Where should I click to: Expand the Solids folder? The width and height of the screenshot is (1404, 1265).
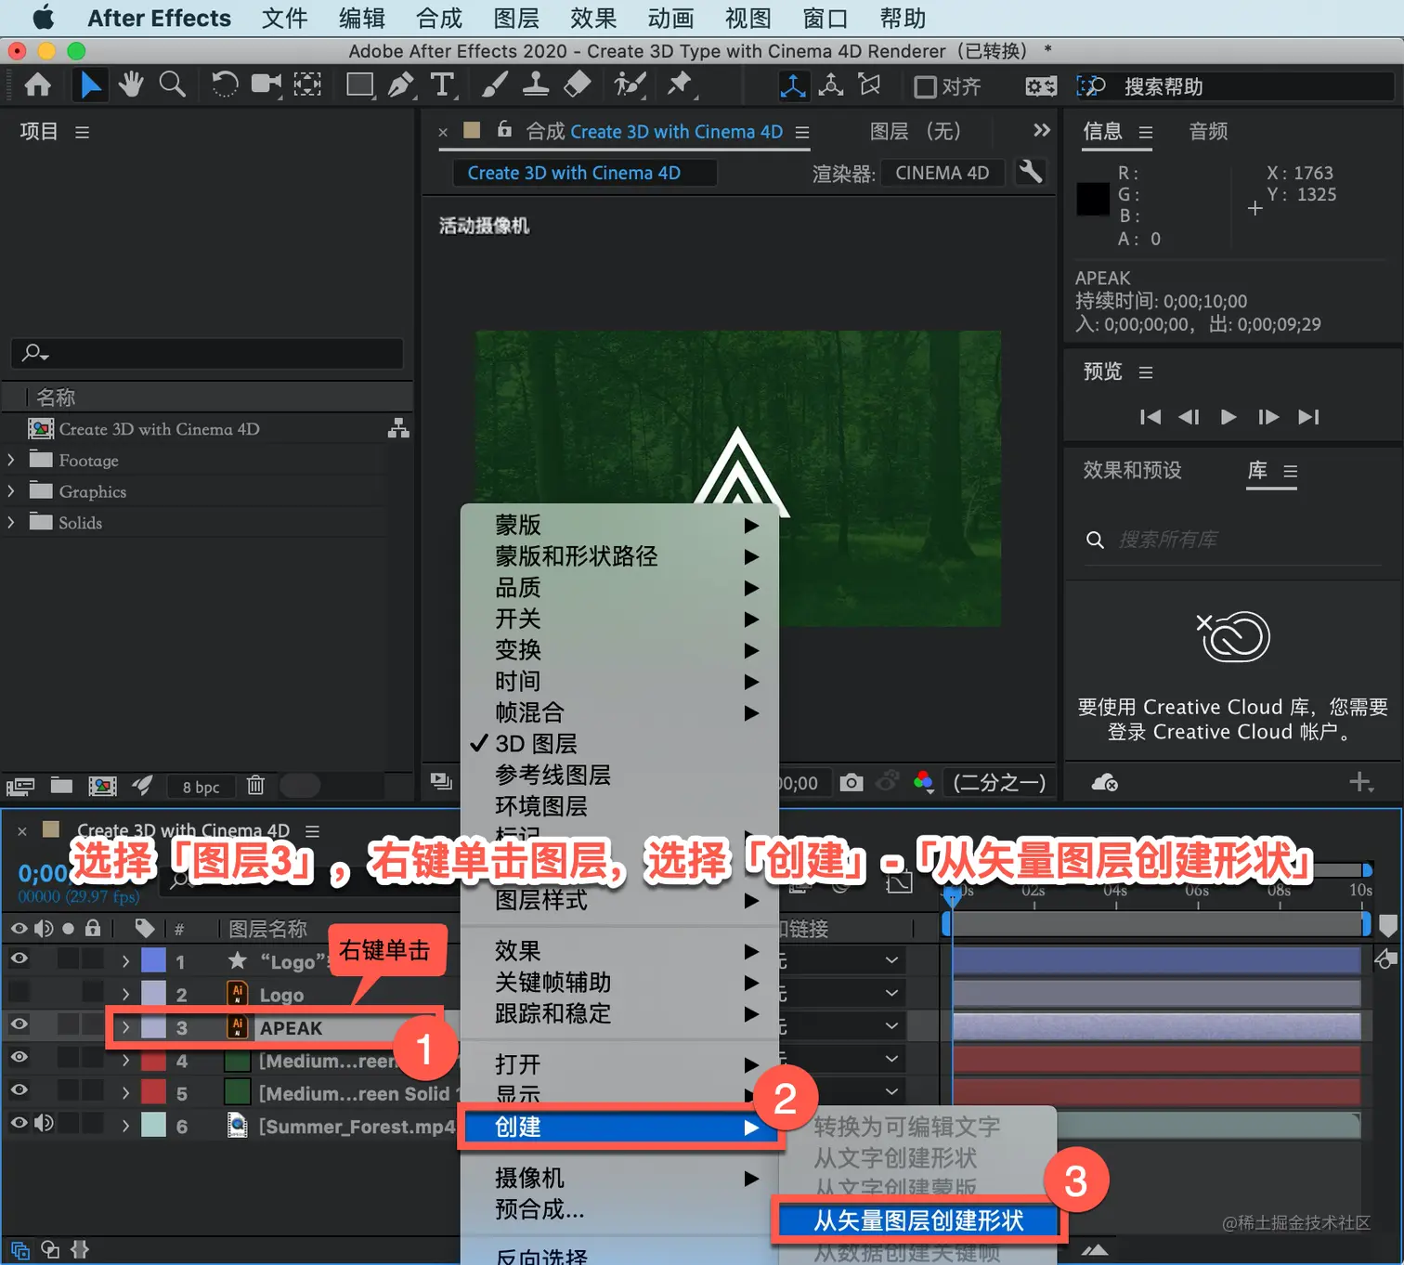11,522
